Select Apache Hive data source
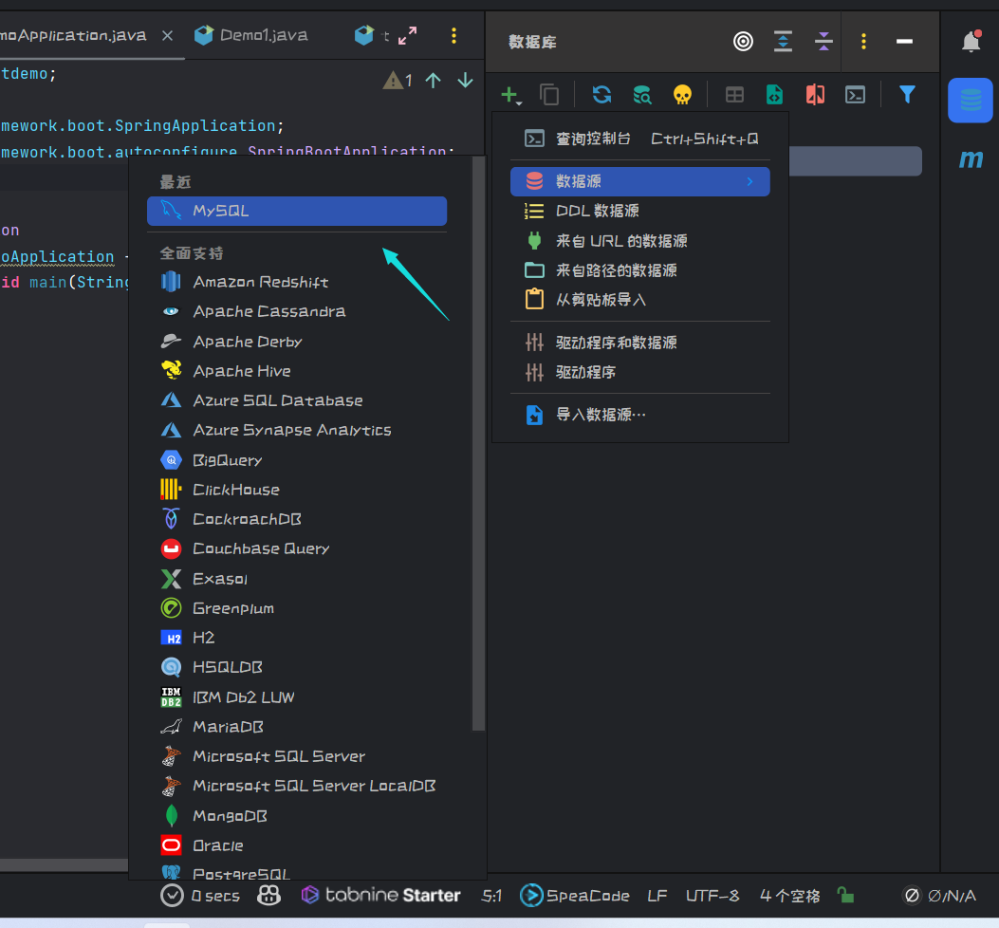Screen dimensions: 999x928 point(297,371)
